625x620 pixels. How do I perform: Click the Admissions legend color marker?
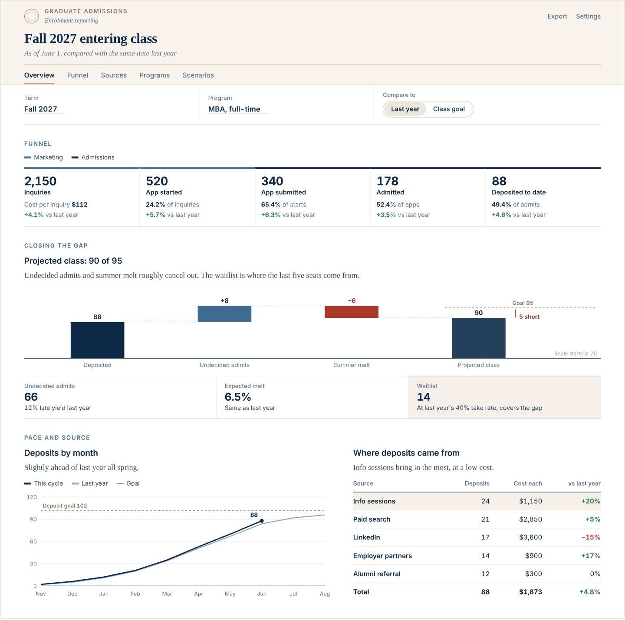pyautogui.click(x=75, y=157)
